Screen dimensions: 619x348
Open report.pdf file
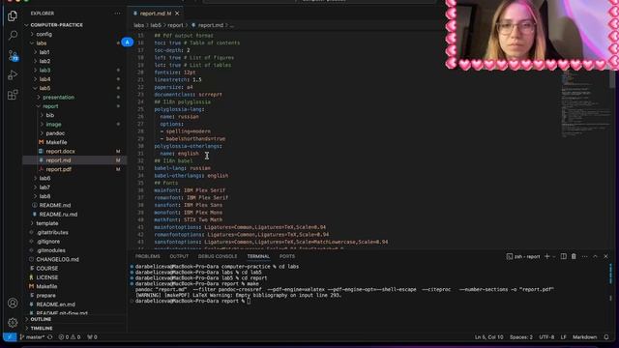tap(58, 170)
